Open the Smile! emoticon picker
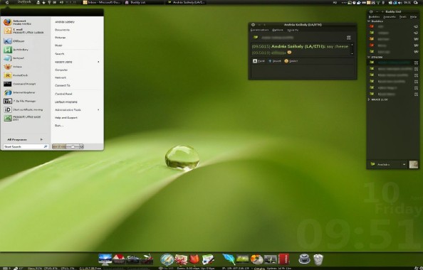This screenshot has height=270, width=423. coord(291,61)
